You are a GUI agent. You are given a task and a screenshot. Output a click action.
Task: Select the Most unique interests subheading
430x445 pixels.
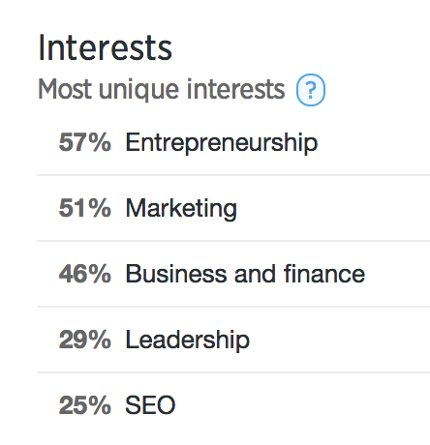click(162, 90)
